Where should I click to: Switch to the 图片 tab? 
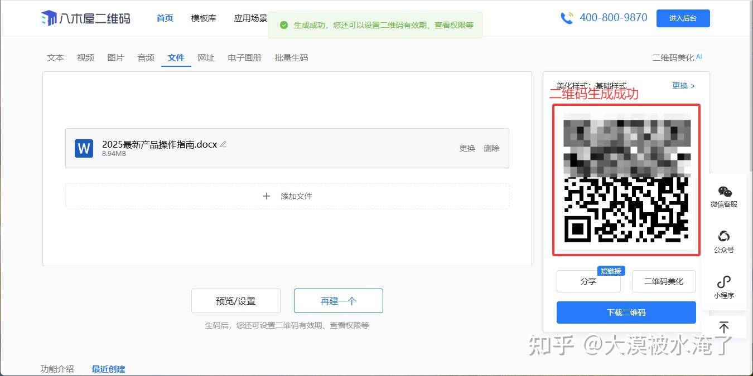click(x=116, y=57)
